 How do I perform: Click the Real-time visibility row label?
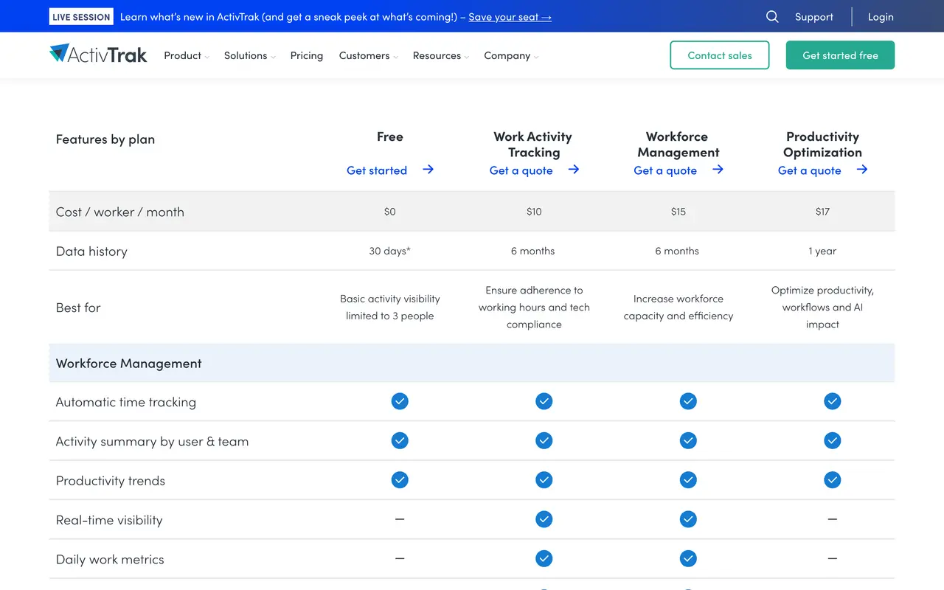109,520
